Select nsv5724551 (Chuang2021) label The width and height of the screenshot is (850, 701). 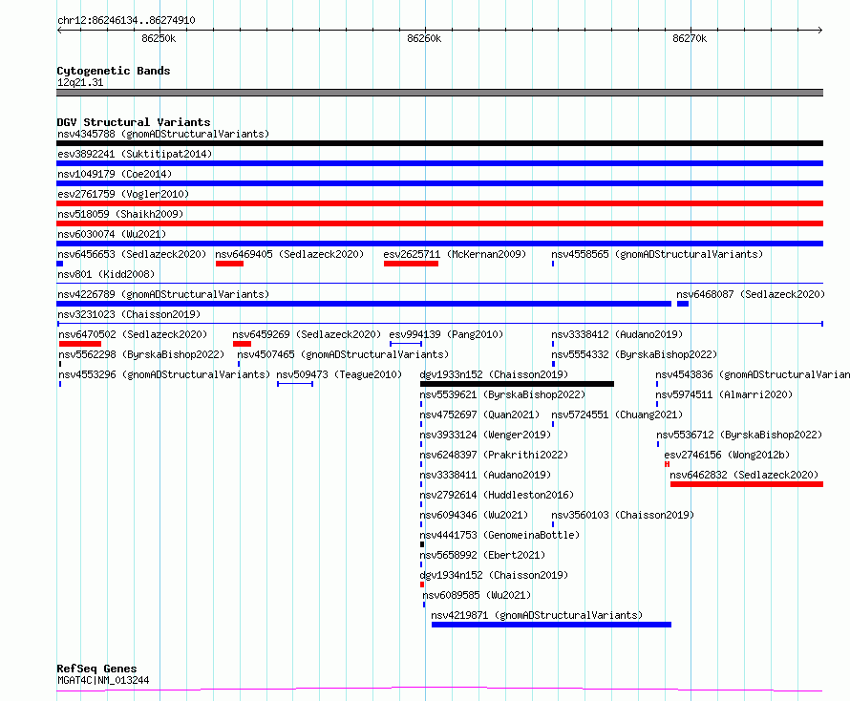coord(617,414)
